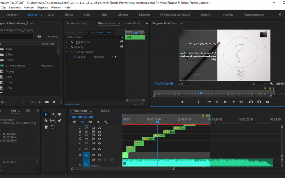Screen dimensions: 285x178
Task: Collapse Time Remapping effect
Action: tap(67, 52)
